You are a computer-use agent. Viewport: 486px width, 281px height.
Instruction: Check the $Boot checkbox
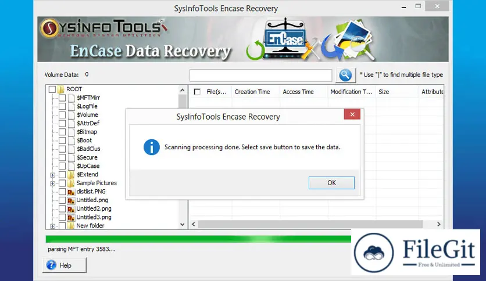(x=62, y=140)
